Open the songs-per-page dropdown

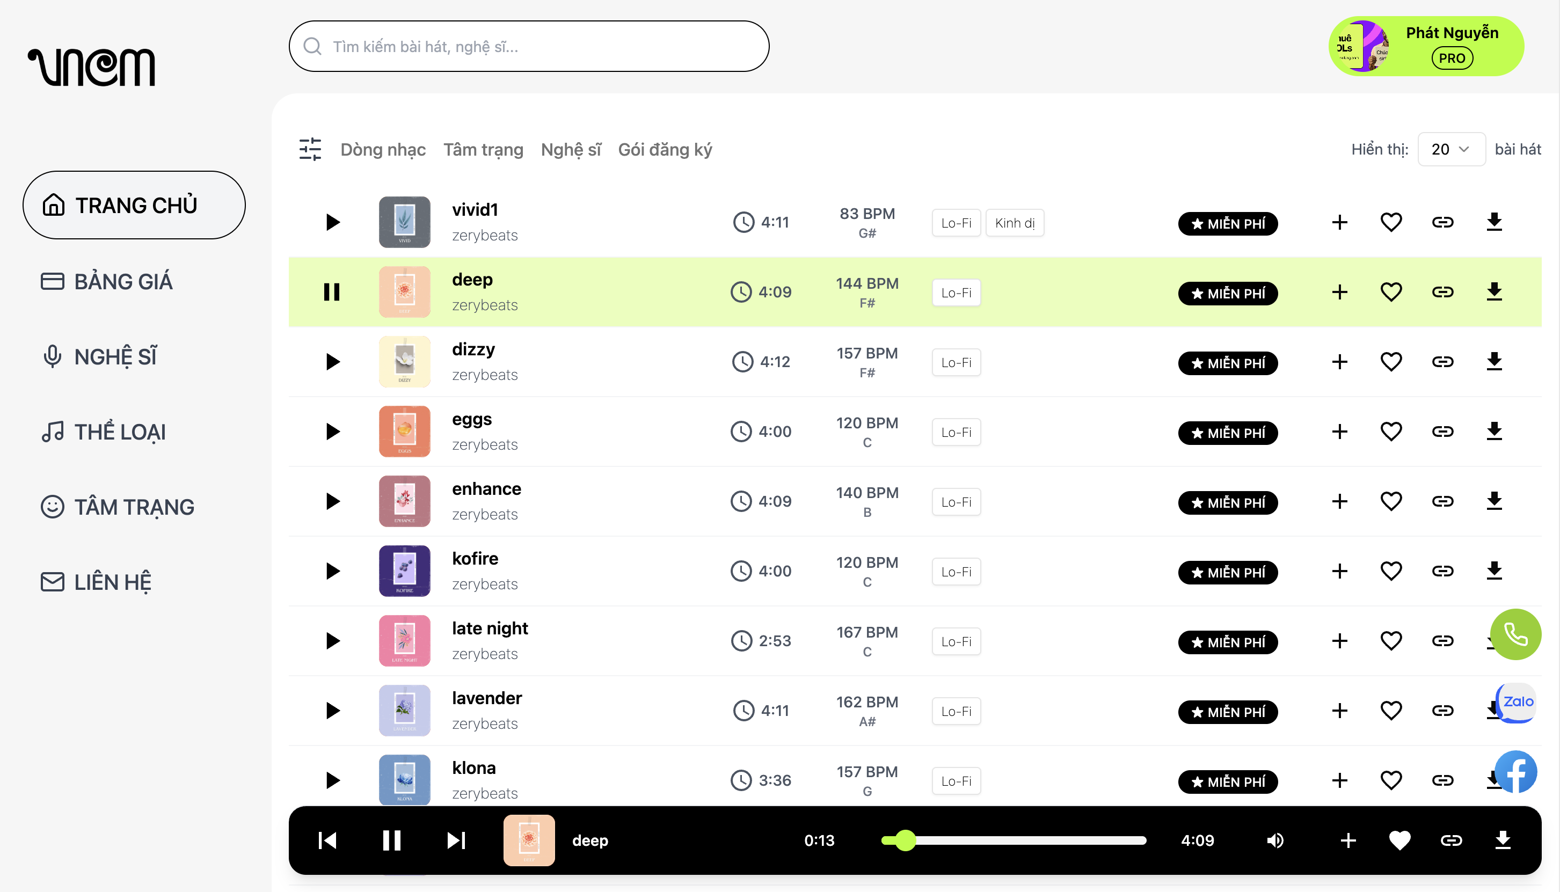pyautogui.click(x=1450, y=150)
